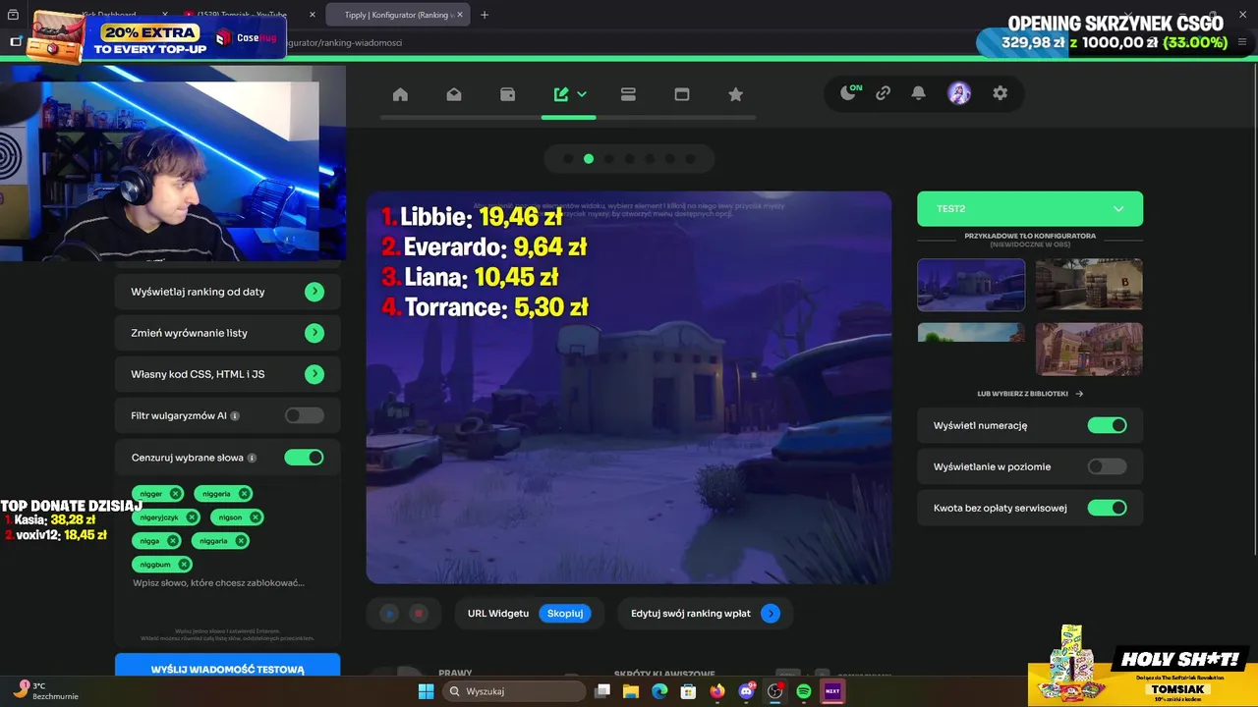Click 'WYŚLIJ WIADOMOŚĆ TESTOWĄ' button

pyautogui.click(x=228, y=668)
